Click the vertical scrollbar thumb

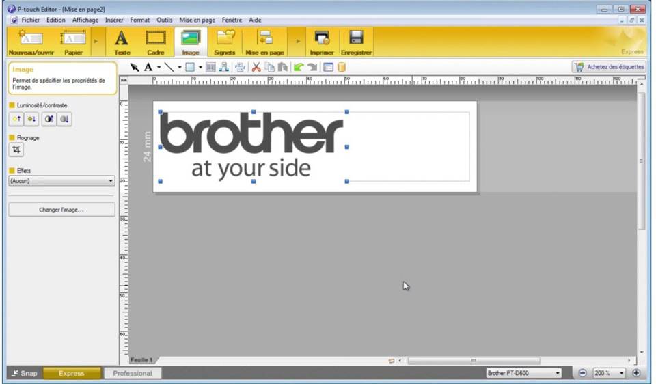(x=642, y=161)
